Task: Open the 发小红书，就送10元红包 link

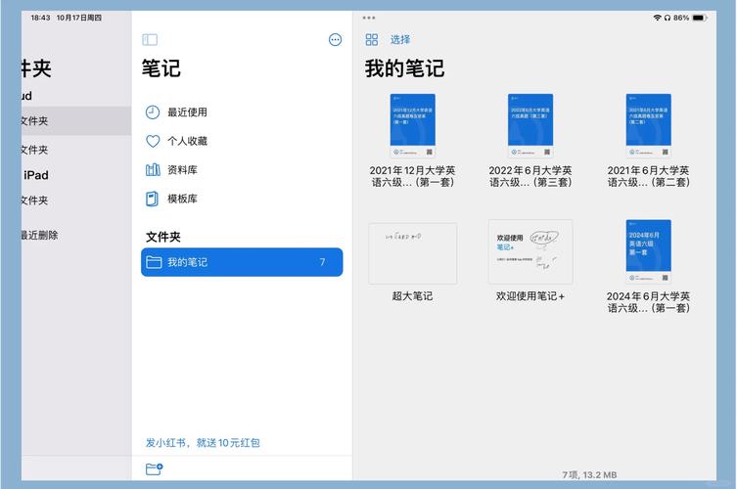Action: [203, 442]
